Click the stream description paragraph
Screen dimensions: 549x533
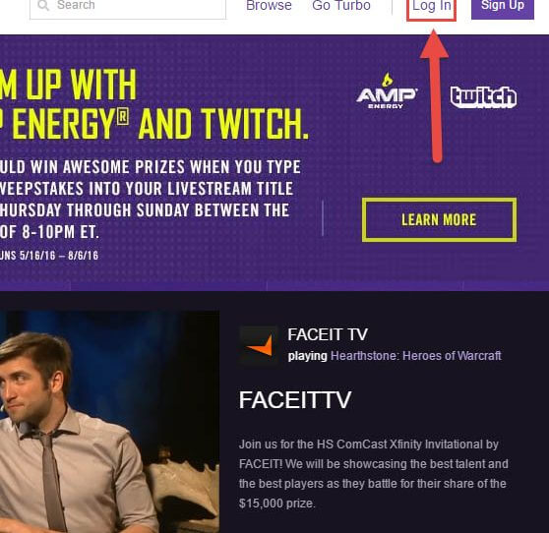373,474
